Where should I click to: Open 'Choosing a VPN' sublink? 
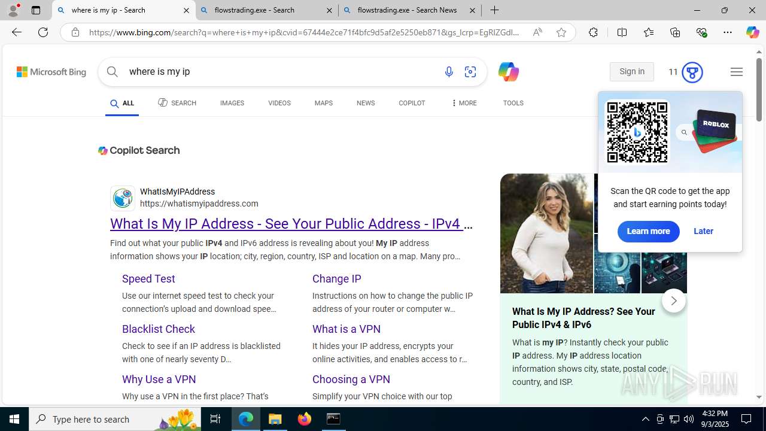351,380
